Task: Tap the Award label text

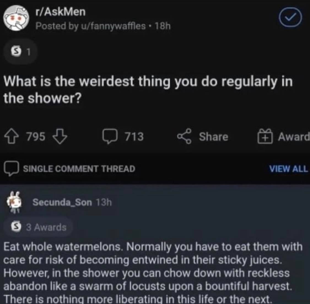Action: [x=293, y=137]
